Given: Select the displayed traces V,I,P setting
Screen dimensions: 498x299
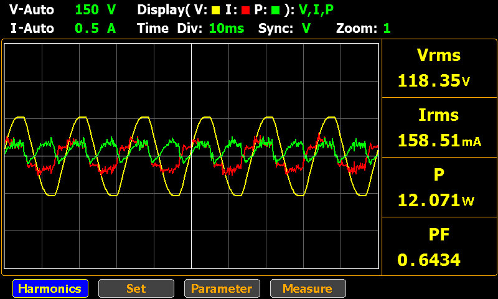Looking at the screenshot, I should [x=316, y=10].
